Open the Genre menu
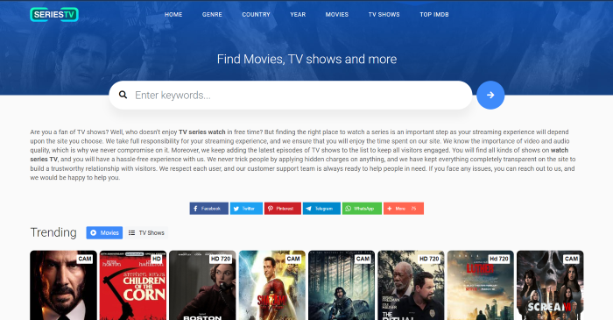The height and width of the screenshot is (320, 613). pyautogui.click(x=212, y=15)
